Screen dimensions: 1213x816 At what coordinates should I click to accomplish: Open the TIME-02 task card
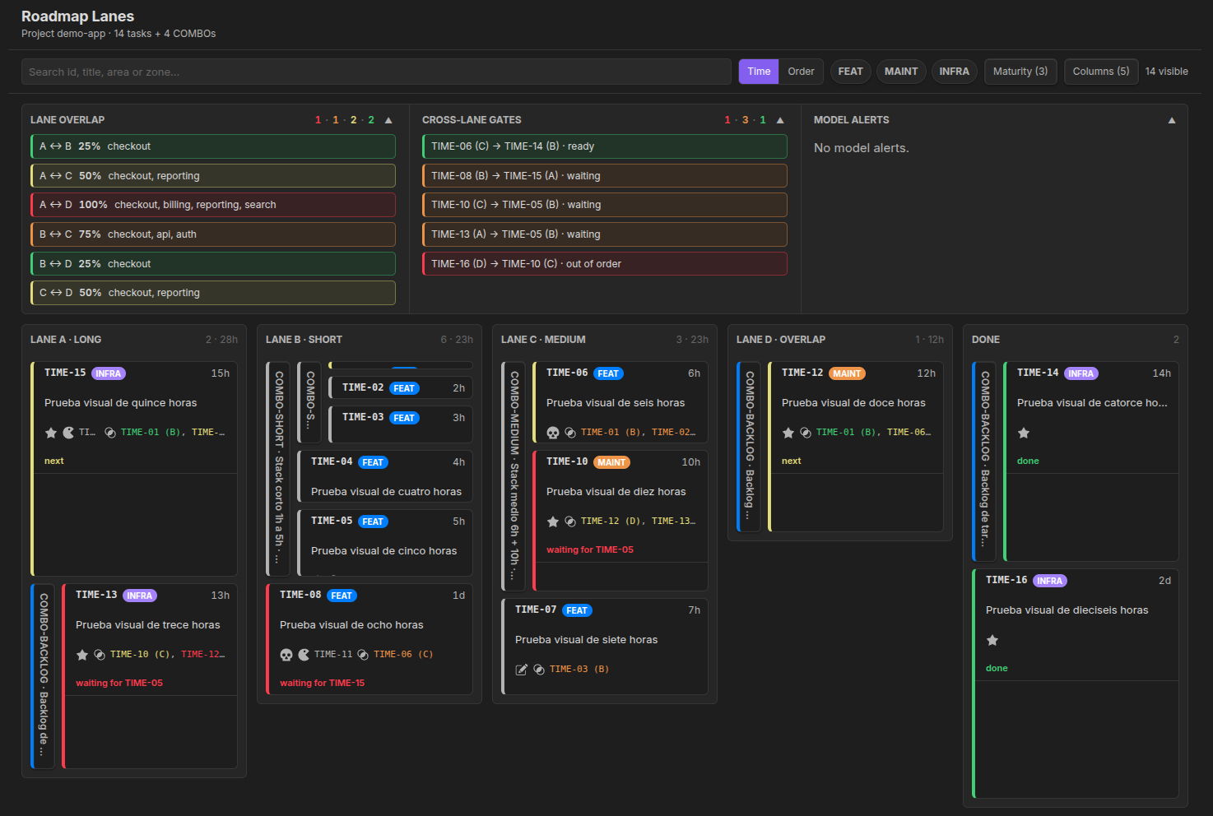point(401,387)
